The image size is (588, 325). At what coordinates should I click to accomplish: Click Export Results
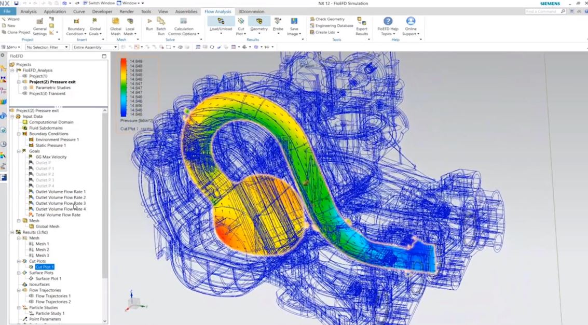pos(362,26)
